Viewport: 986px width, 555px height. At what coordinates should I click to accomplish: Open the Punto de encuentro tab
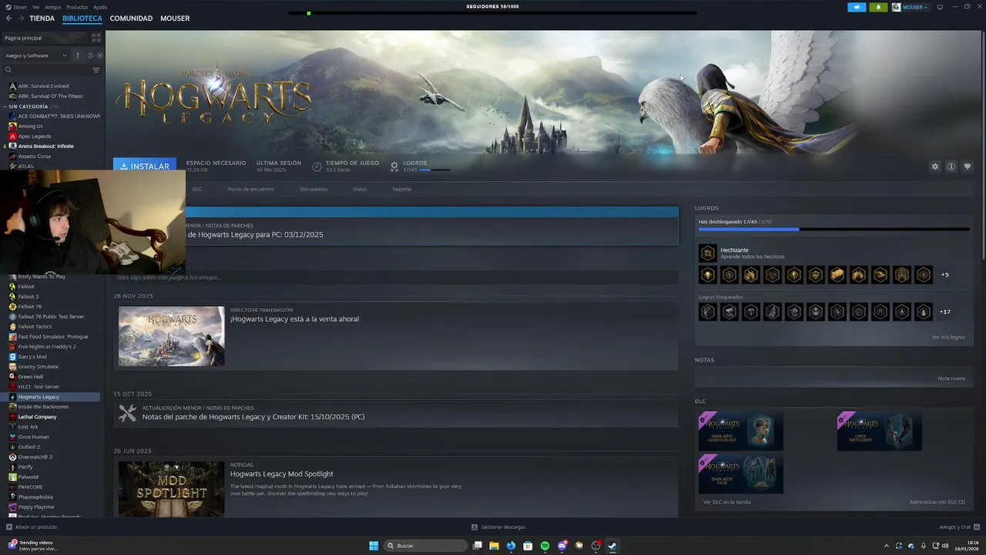[250, 189]
